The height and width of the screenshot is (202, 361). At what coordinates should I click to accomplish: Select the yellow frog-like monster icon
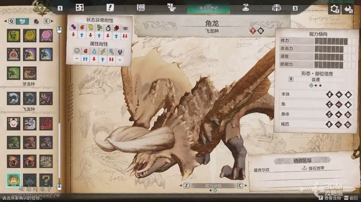[x=30, y=36]
